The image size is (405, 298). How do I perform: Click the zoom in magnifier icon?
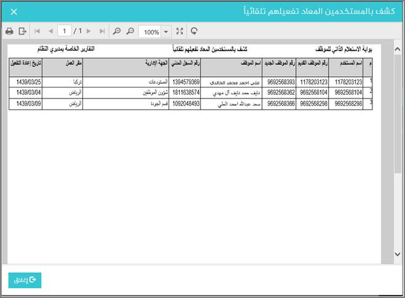pyautogui.click(x=117, y=31)
